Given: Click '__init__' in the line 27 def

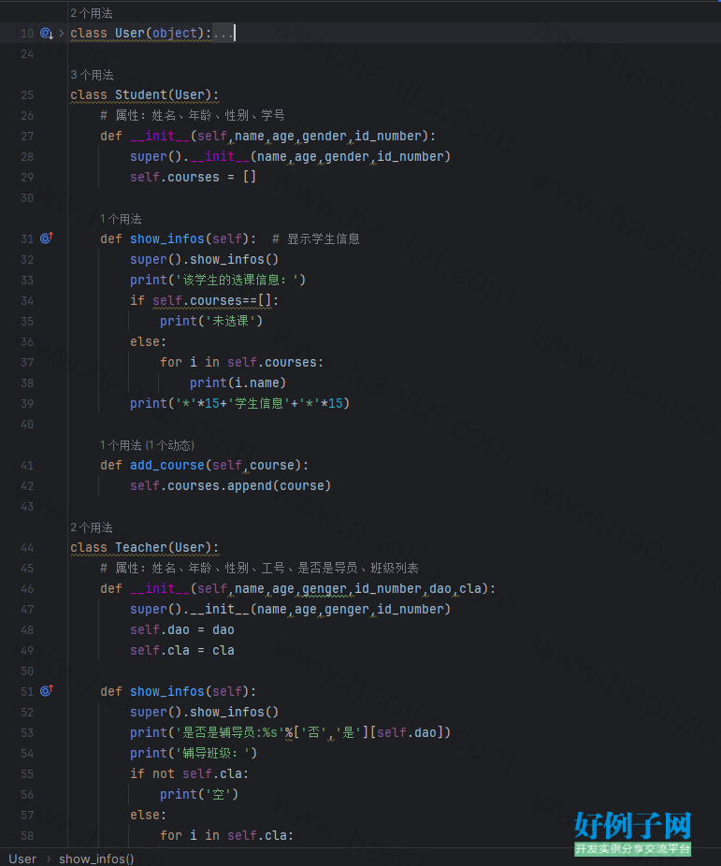Looking at the screenshot, I should [x=160, y=136].
